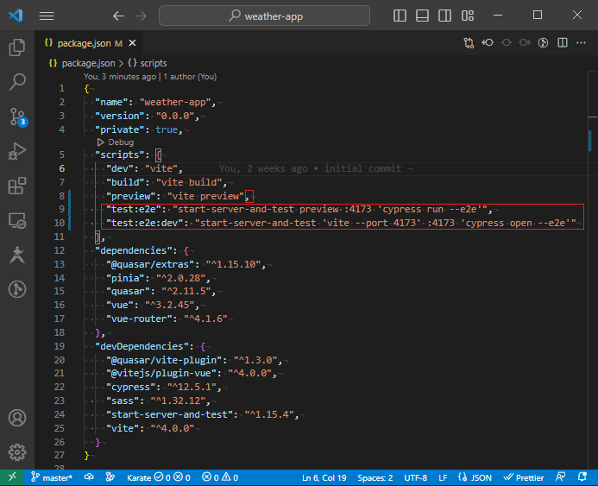
Task: Open the Explorer view
Action: 17,47
